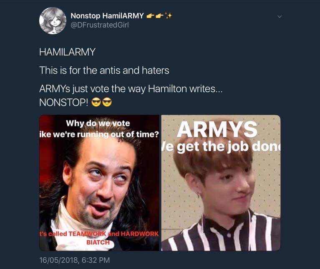Click the second pointing hand emoji in name
Screen dimensions: 320x269
160,15
